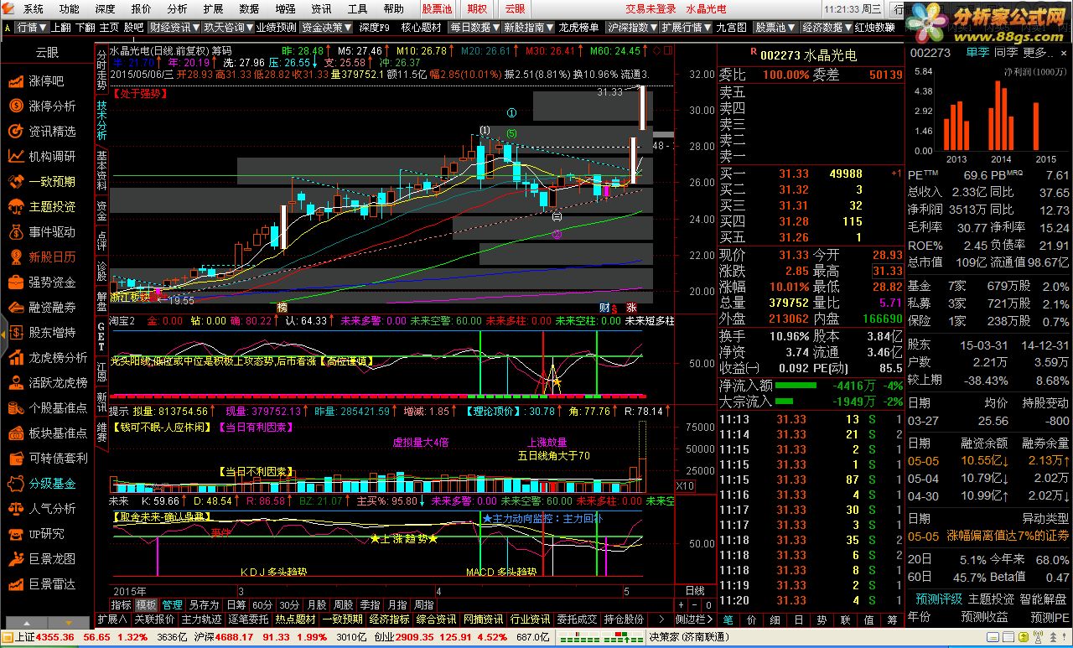Click the 核心题材 toolbar button
Screen dimensions: 1073x648
pos(422,27)
